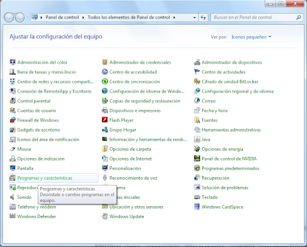307x247 pixels.
Task: Click the Sonido speaker icon
Action: click(x=13, y=197)
